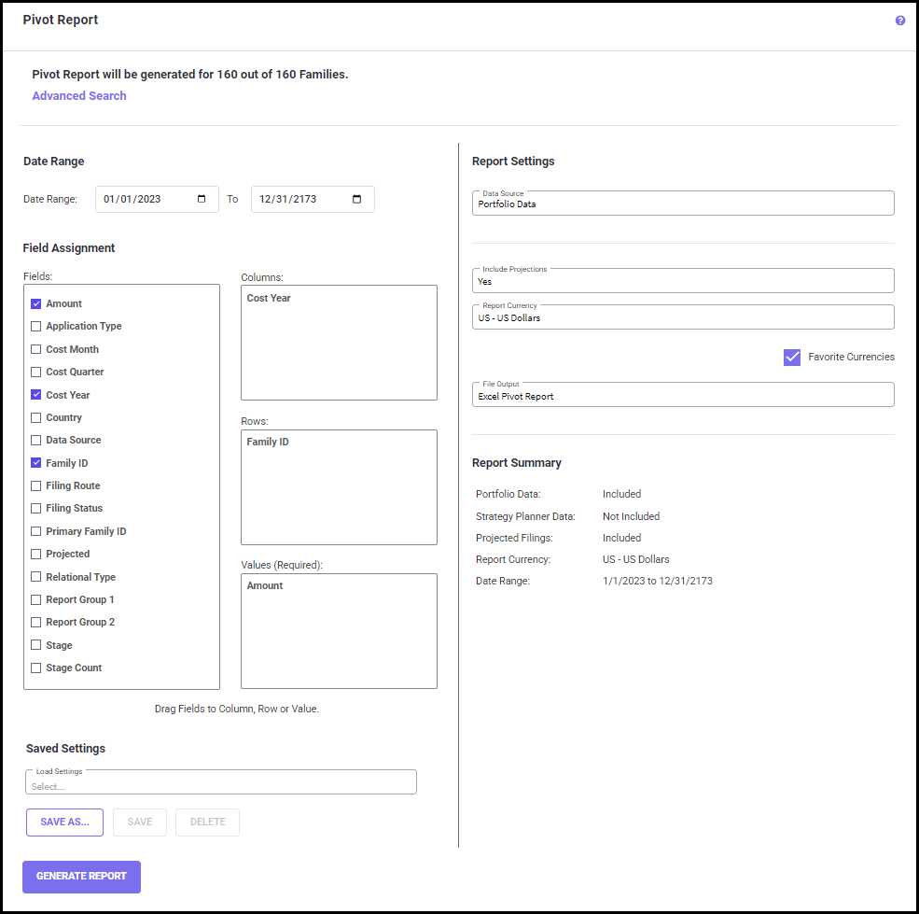
Task: Expand the File Output dropdown
Action: 683,395
